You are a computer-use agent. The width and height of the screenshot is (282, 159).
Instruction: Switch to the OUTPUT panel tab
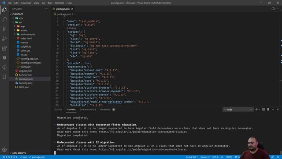[58, 110]
